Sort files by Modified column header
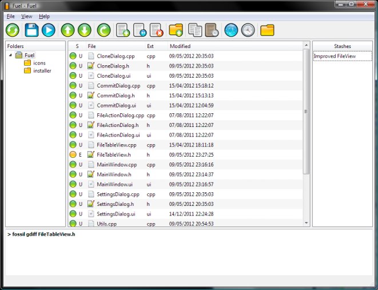Image resolution: width=378 pixels, height=290 pixels. pos(180,46)
